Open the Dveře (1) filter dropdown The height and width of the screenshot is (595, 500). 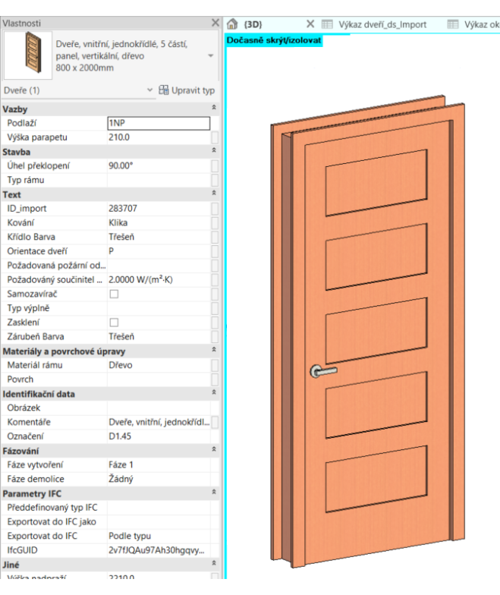click(149, 90)
